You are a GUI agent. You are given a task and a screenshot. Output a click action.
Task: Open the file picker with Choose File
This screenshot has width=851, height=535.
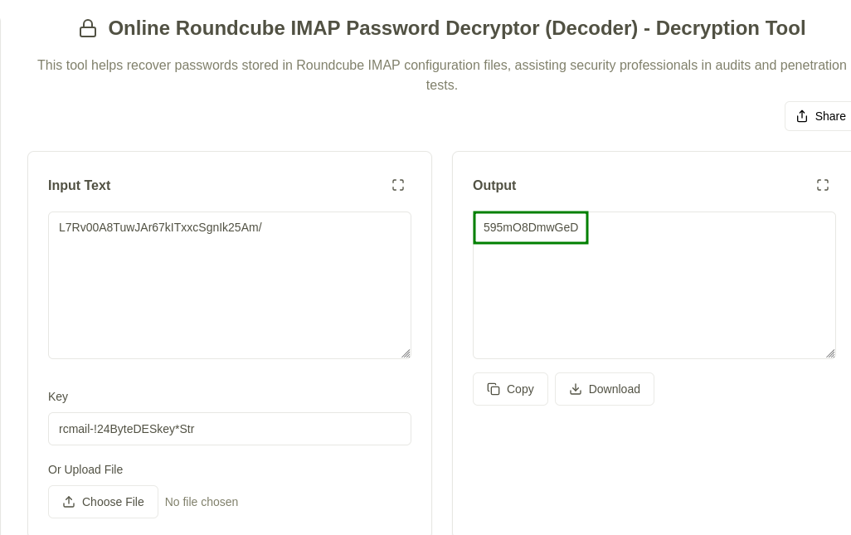pyautogui.click(x=103, y=502)
